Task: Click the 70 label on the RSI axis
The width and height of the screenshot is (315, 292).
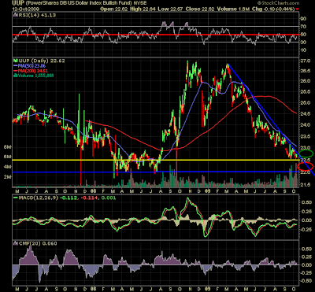Action: pyautogui.click(x=303, y=27)
